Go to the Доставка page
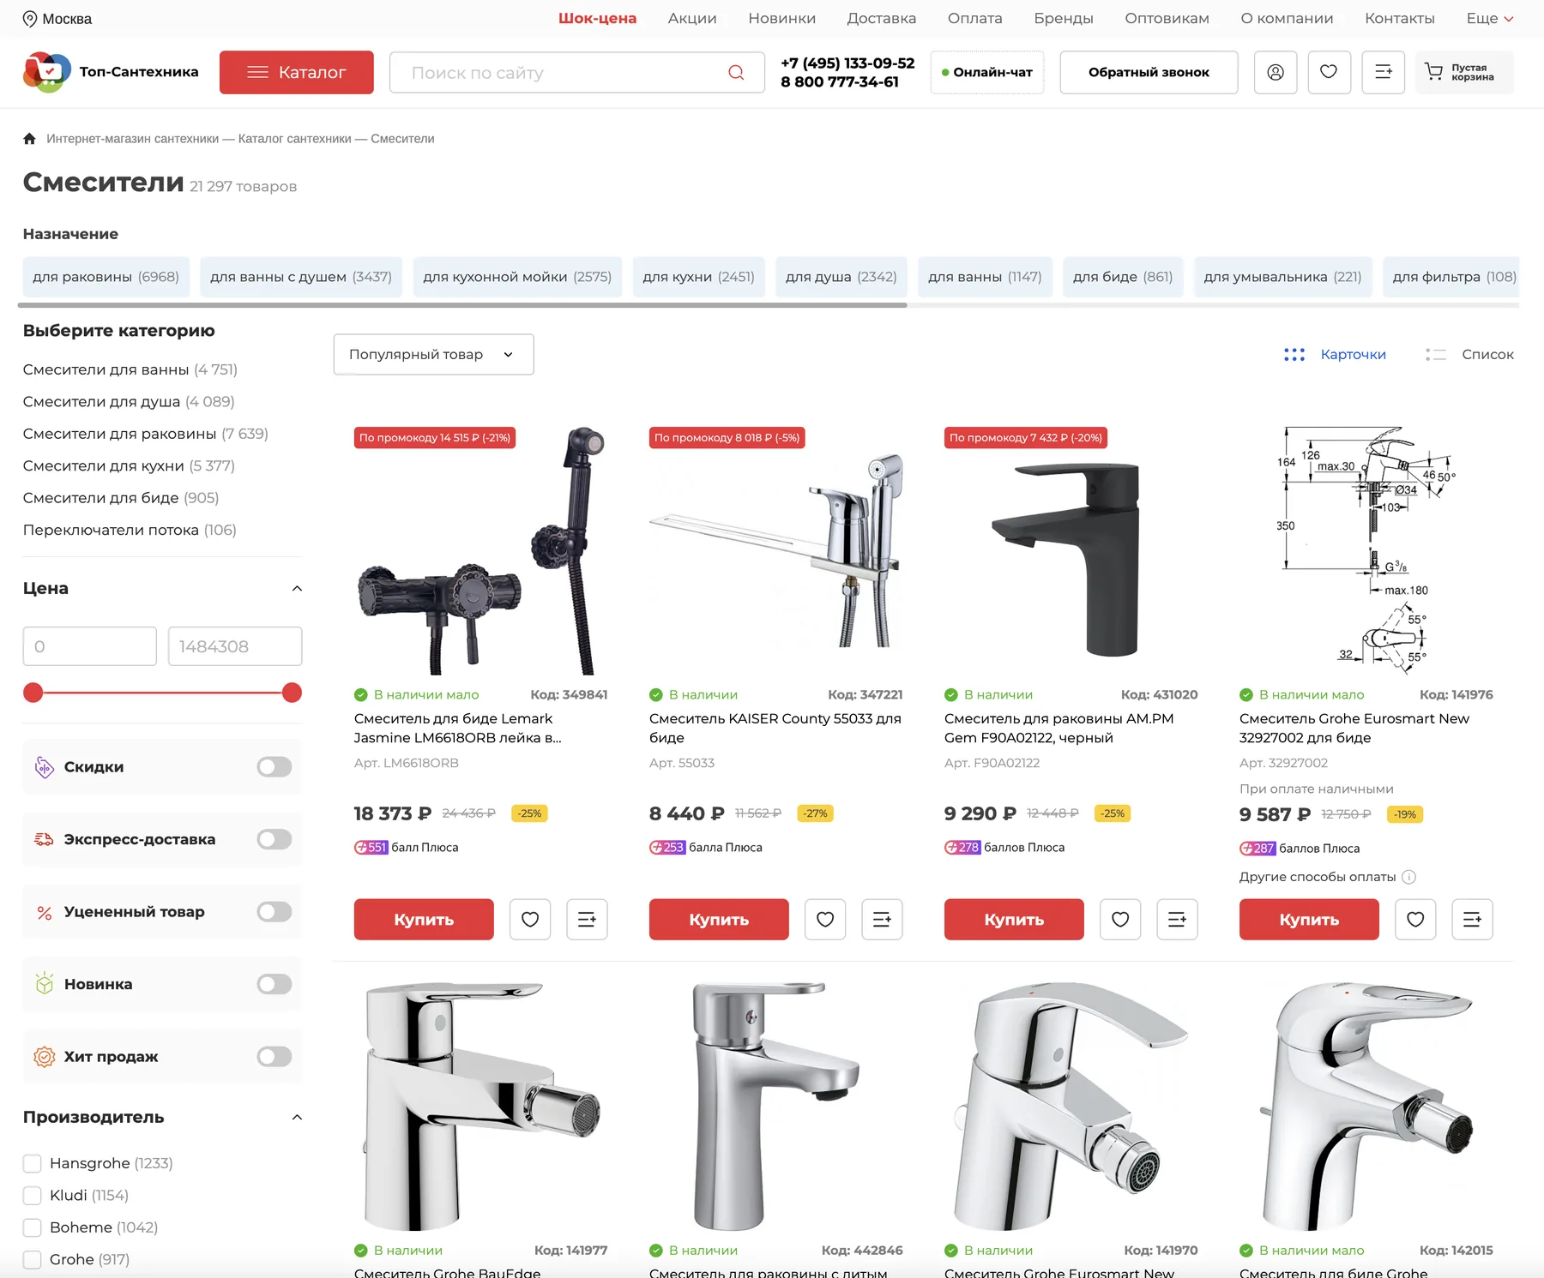Viewport: 1544px width, 1278px height. (x=881, y=19)
